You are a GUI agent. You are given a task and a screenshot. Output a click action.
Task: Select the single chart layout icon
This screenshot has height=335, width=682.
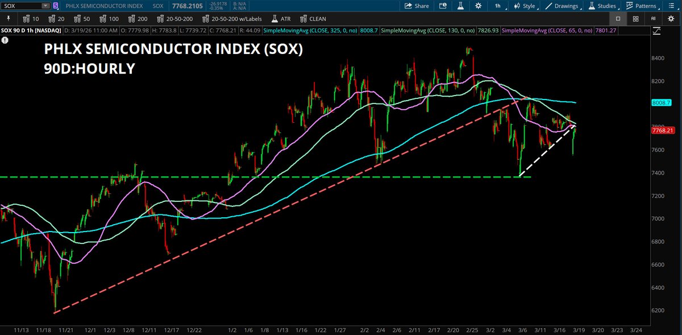click(618, 19)
